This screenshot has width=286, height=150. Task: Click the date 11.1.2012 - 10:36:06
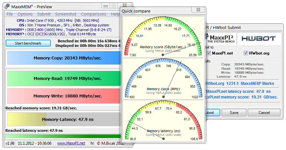(35, 143)
